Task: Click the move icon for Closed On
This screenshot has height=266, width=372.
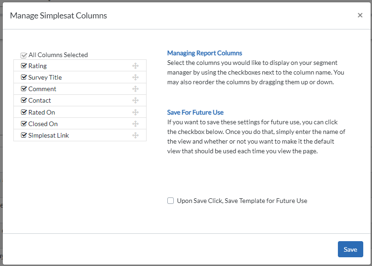Action: (136, 123)
